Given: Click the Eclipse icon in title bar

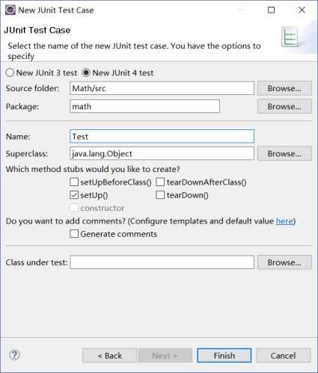Looking at the screenshot, I should [10, 10].
